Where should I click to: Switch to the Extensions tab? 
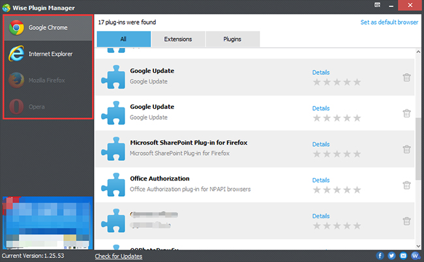[178, 39]
